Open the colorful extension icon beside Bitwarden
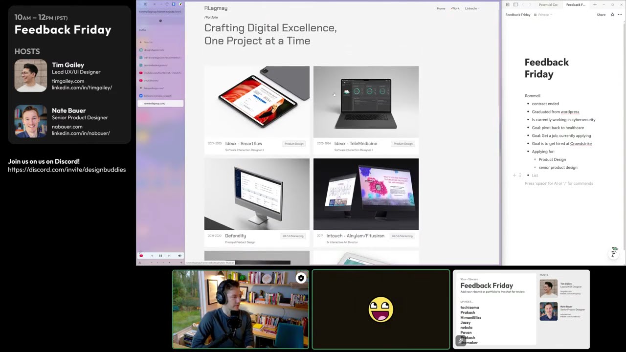 click(x=180, y=4)
